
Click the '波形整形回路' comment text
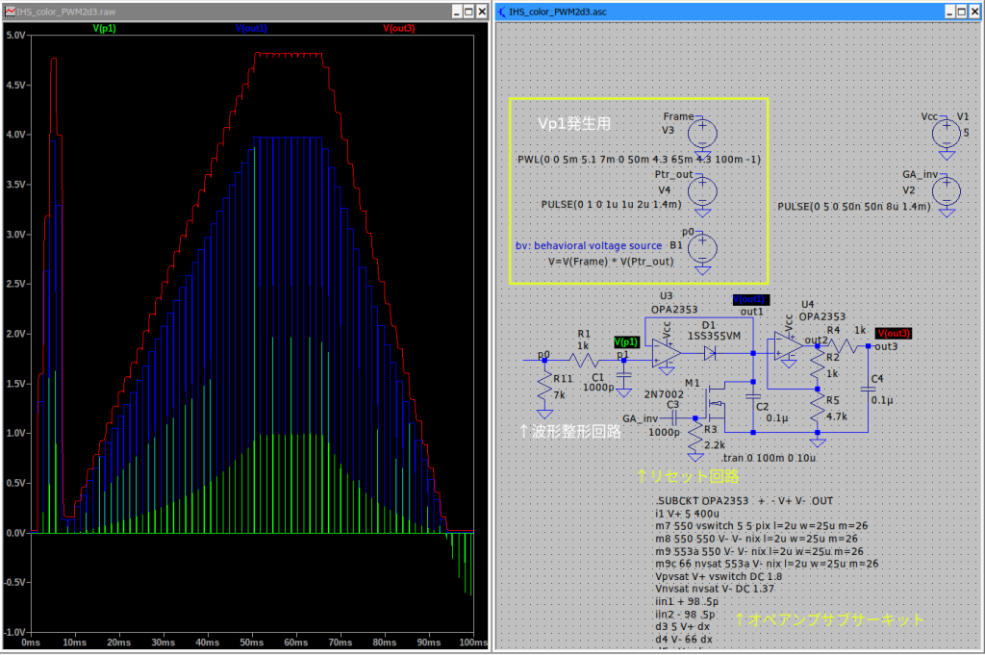pyautogui.click(x=576, y=432)
